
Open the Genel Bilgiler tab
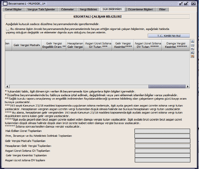(13, 9)
